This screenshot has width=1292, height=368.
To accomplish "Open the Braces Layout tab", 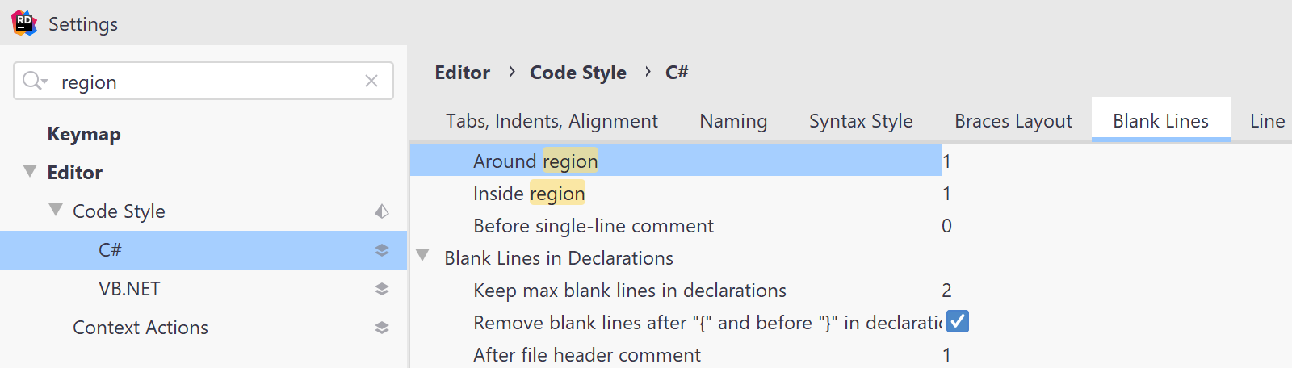I will [x=1013, y=121].
